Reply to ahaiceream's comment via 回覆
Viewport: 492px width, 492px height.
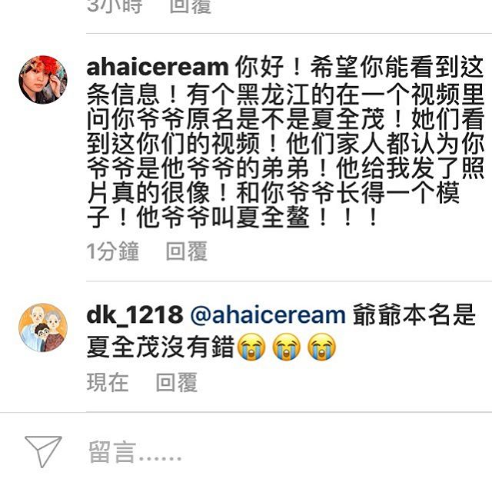click(187, 251)
